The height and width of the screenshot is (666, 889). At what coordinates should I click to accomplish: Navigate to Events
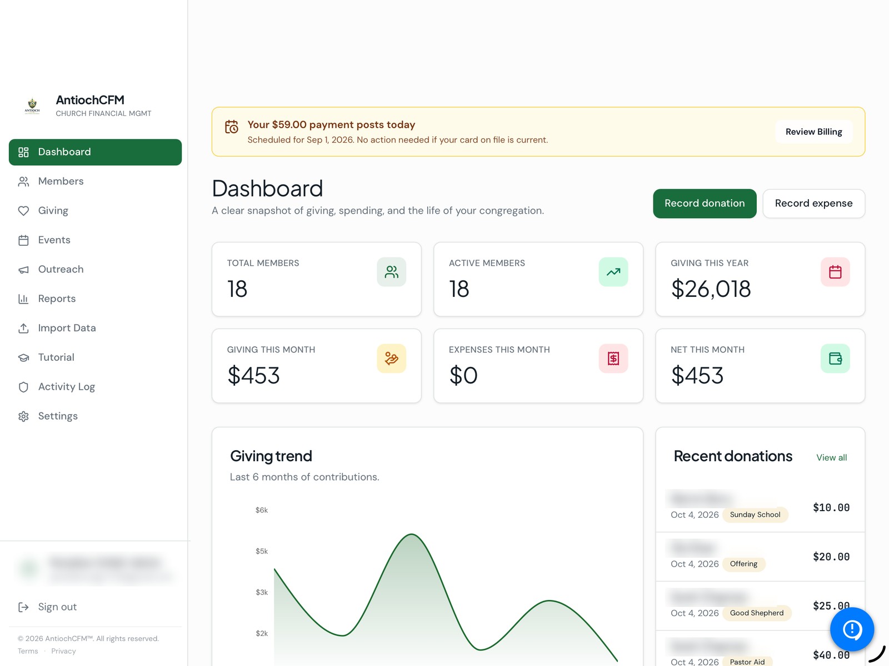pyautogui.click(x=96, y=240)
